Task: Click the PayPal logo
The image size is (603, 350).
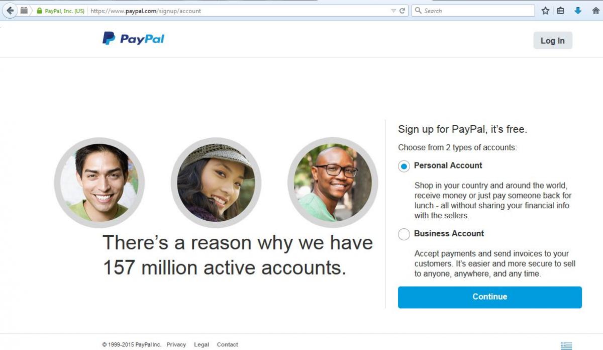Action: coord(133,39)
